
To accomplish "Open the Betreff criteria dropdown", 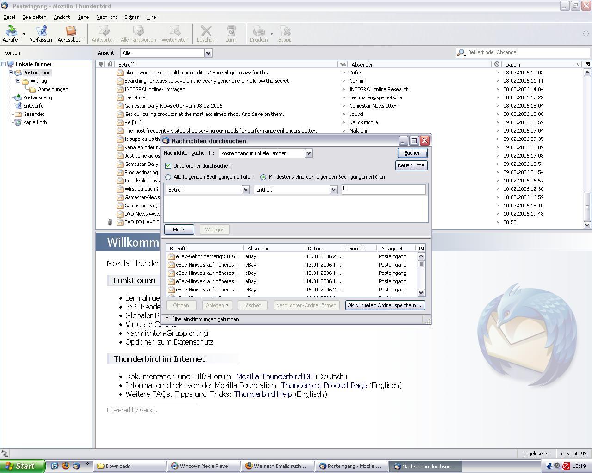I will tap(208, 189).
